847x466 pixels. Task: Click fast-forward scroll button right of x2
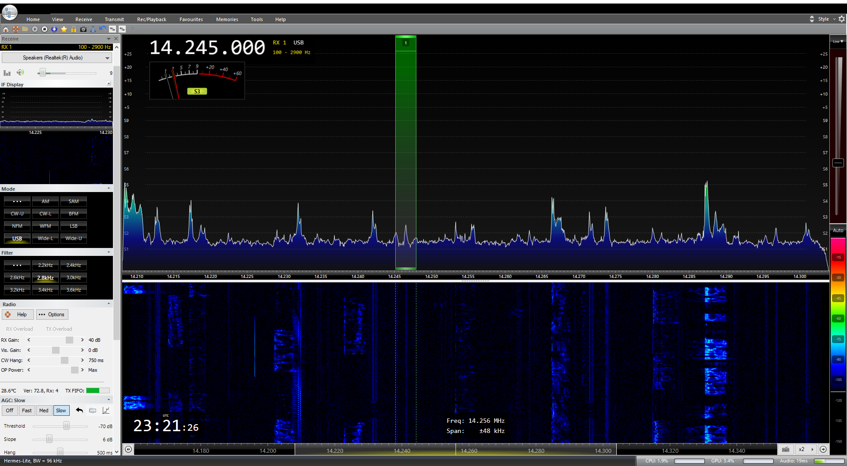(823, 449)
